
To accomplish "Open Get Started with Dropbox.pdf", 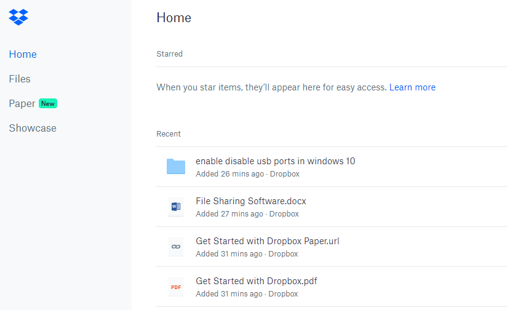I will coord(257,281).
